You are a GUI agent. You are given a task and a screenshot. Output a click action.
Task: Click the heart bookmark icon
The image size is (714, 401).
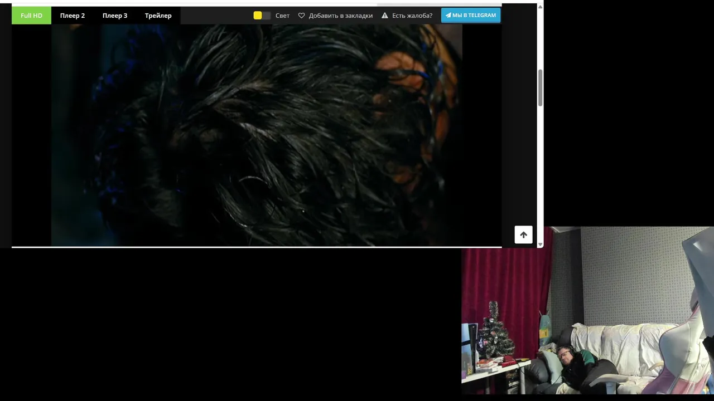click(x=301, y=16)
